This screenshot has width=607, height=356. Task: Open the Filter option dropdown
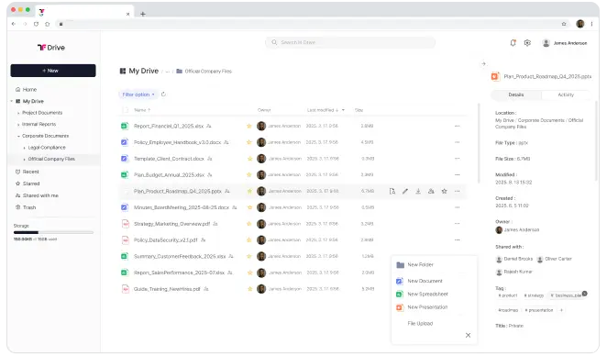click(138, 95)
